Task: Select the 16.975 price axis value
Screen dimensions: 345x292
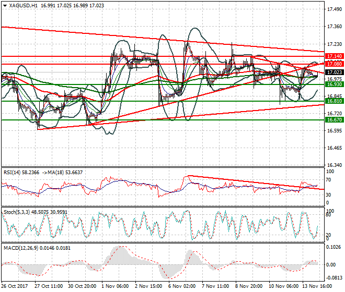Action: click(x=335, y=79)
